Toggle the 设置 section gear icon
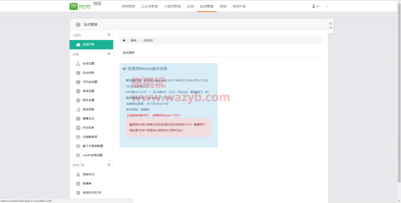Viewport: 401px width, 203px height. (109, 54)
